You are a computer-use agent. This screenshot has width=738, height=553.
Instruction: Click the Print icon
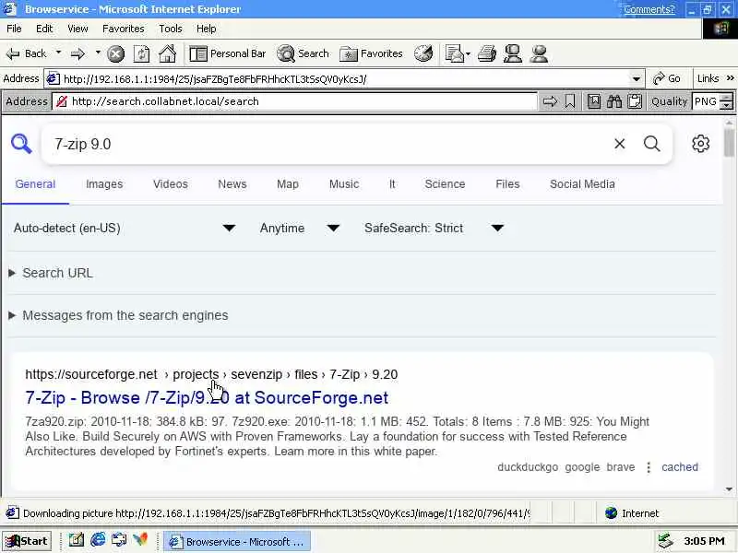(487, 53)
